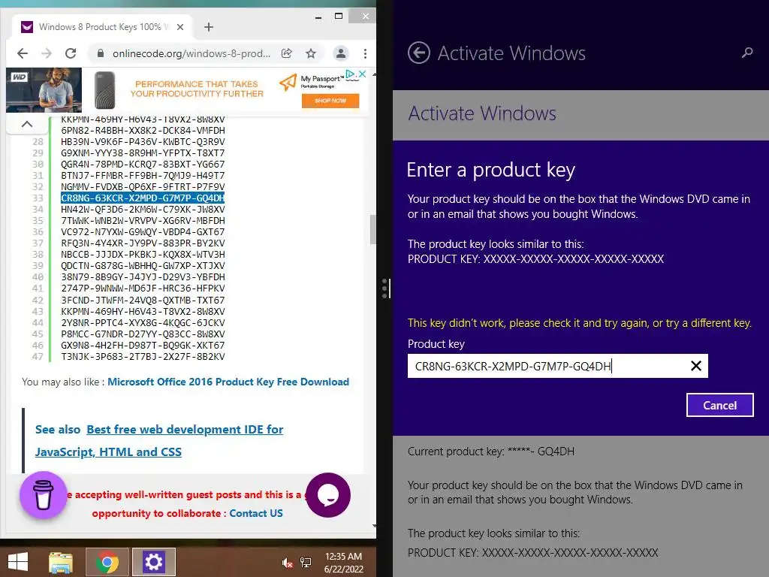The width and height of the screenshot is (769, 577).
Task: Select key BTNJ7-FFMBR-FF9BH-7QMJ9-H49T7
Action: coord(143,176)
